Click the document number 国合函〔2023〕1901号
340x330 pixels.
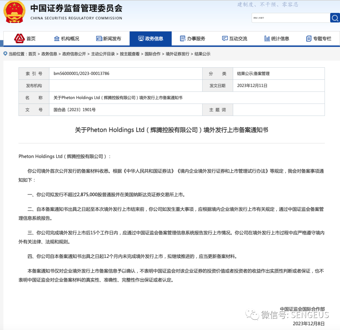click(75, 110)
